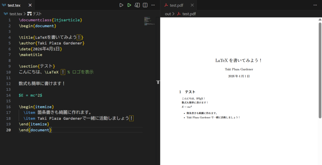
Task: Click line number 14 in the gutter
Action: 9,95
